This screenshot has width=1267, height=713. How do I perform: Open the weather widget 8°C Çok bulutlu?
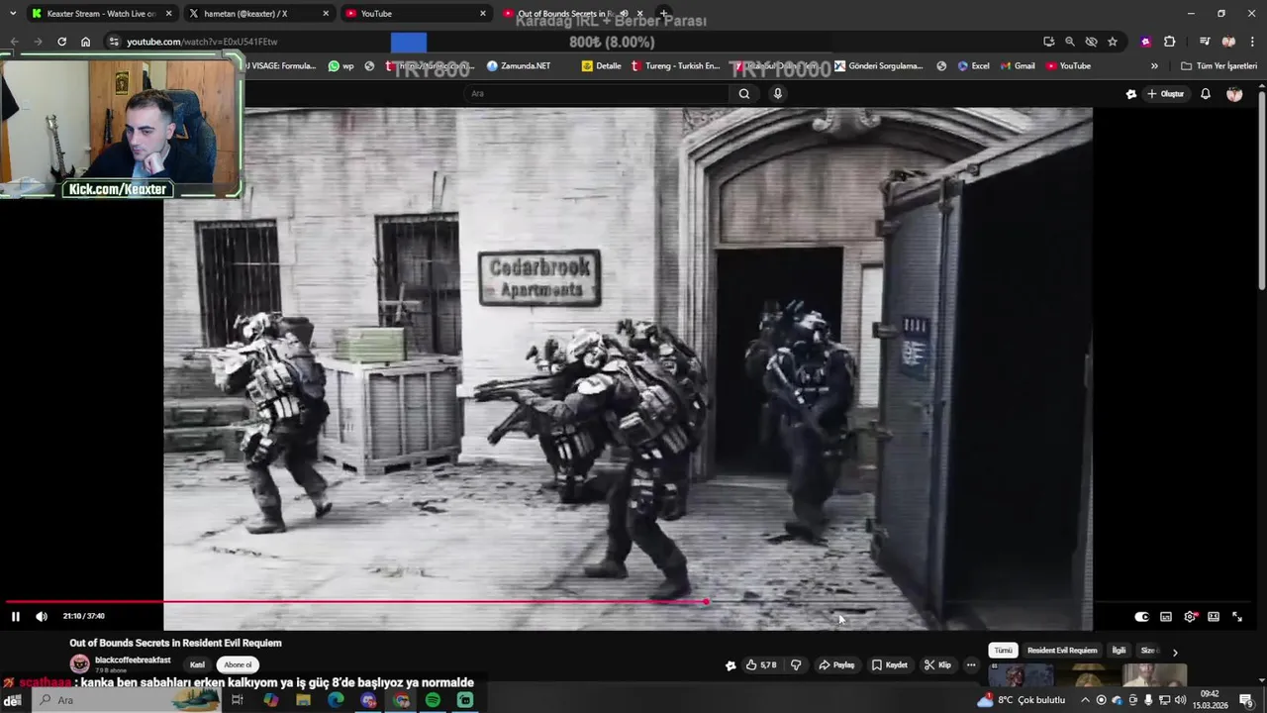pyautogui.click(x=1022, y=700)
